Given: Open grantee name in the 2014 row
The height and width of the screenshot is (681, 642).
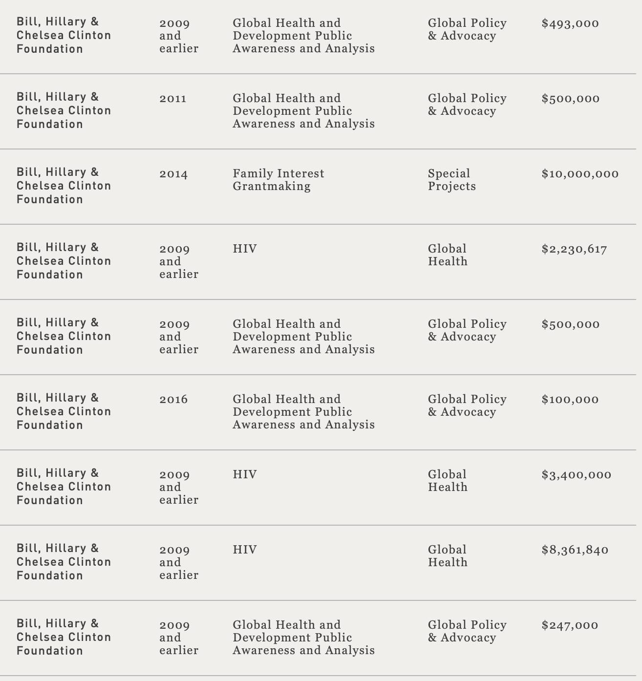Looking at the screenshot, I should (x=64, y=186).
